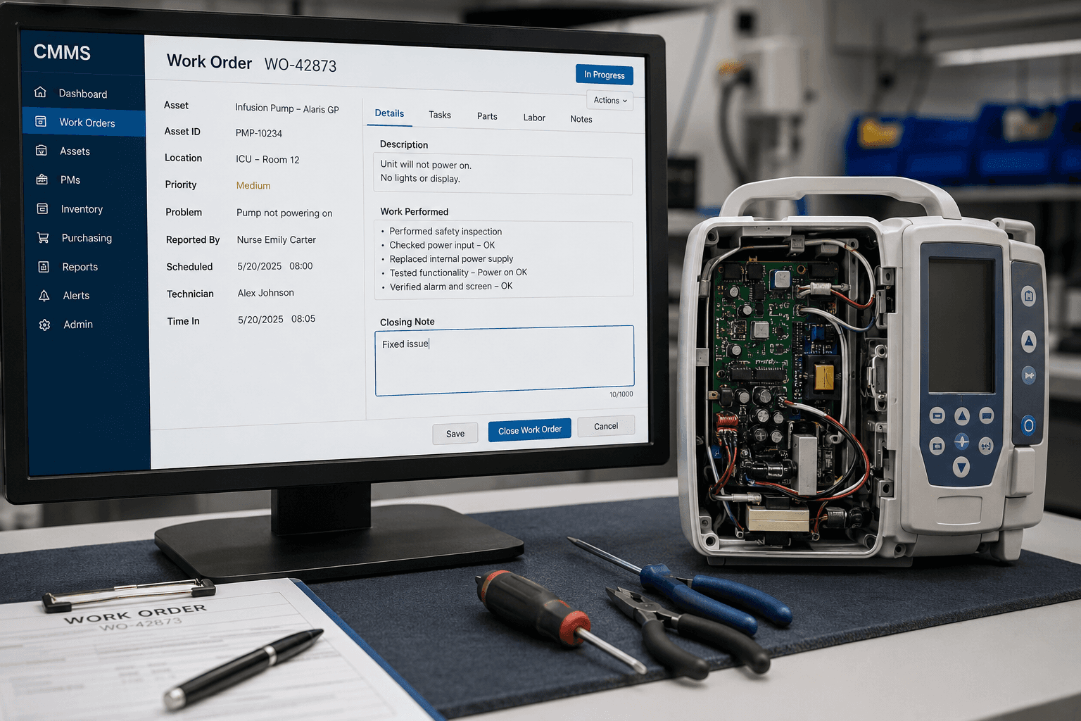1081x721 pixels.
Task: Click the technician name Alex Johnson
Action: [266, 293]
